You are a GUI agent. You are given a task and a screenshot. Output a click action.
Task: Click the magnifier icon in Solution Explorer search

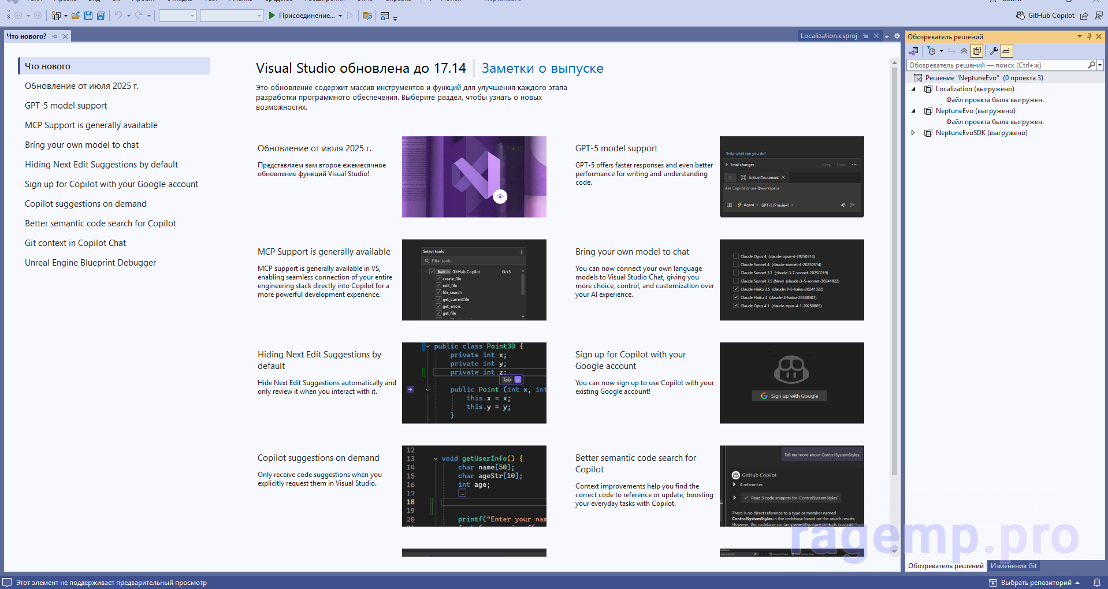pyautogui.click(x=1091, y=65)
